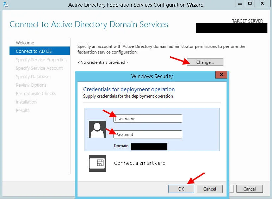Screen dimensions: 272x199
Task: Click Cancel in Windows Security dialog
Action: tap(210, 189)
